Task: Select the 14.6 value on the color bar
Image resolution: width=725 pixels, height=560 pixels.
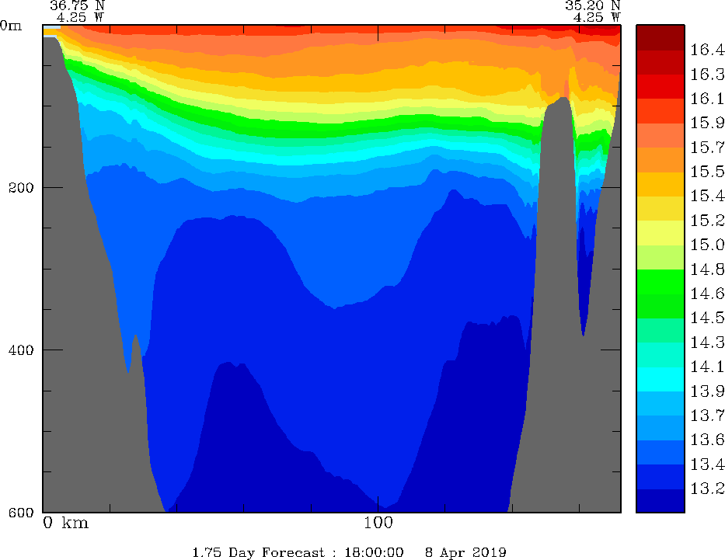Action: point(707,294)
